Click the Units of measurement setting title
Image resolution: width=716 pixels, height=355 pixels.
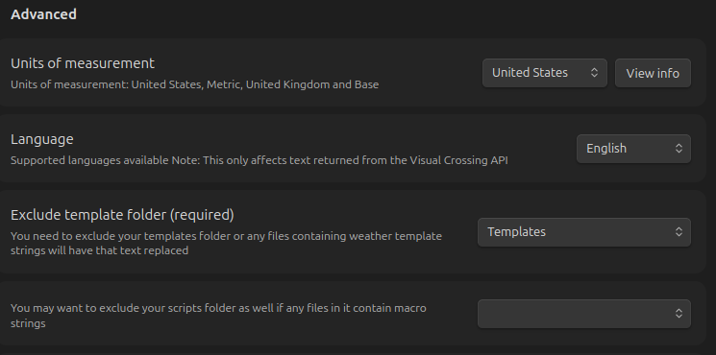tap(83, 63)
